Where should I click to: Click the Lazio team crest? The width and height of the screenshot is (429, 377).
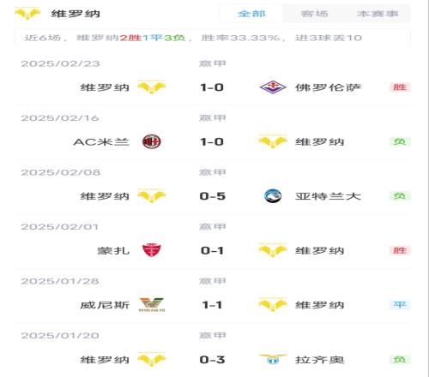pos(273,359)
